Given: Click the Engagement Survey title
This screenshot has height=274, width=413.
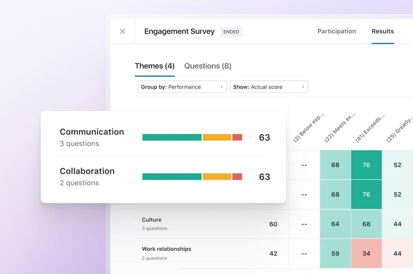Looking at the screenshot, I should pos(179,31).
